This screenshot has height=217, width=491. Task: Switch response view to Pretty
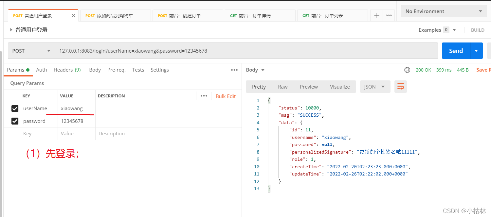pos(259,87)
